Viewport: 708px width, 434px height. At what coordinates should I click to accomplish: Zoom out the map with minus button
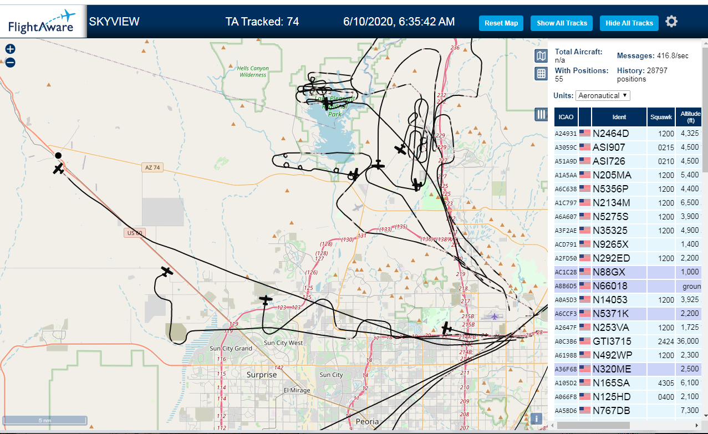coord(10,63)
